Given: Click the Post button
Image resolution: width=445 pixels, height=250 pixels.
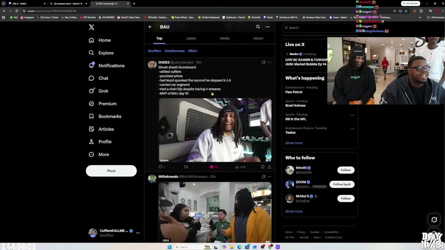Looking at the screenshot, I should [x=111, y=171].
